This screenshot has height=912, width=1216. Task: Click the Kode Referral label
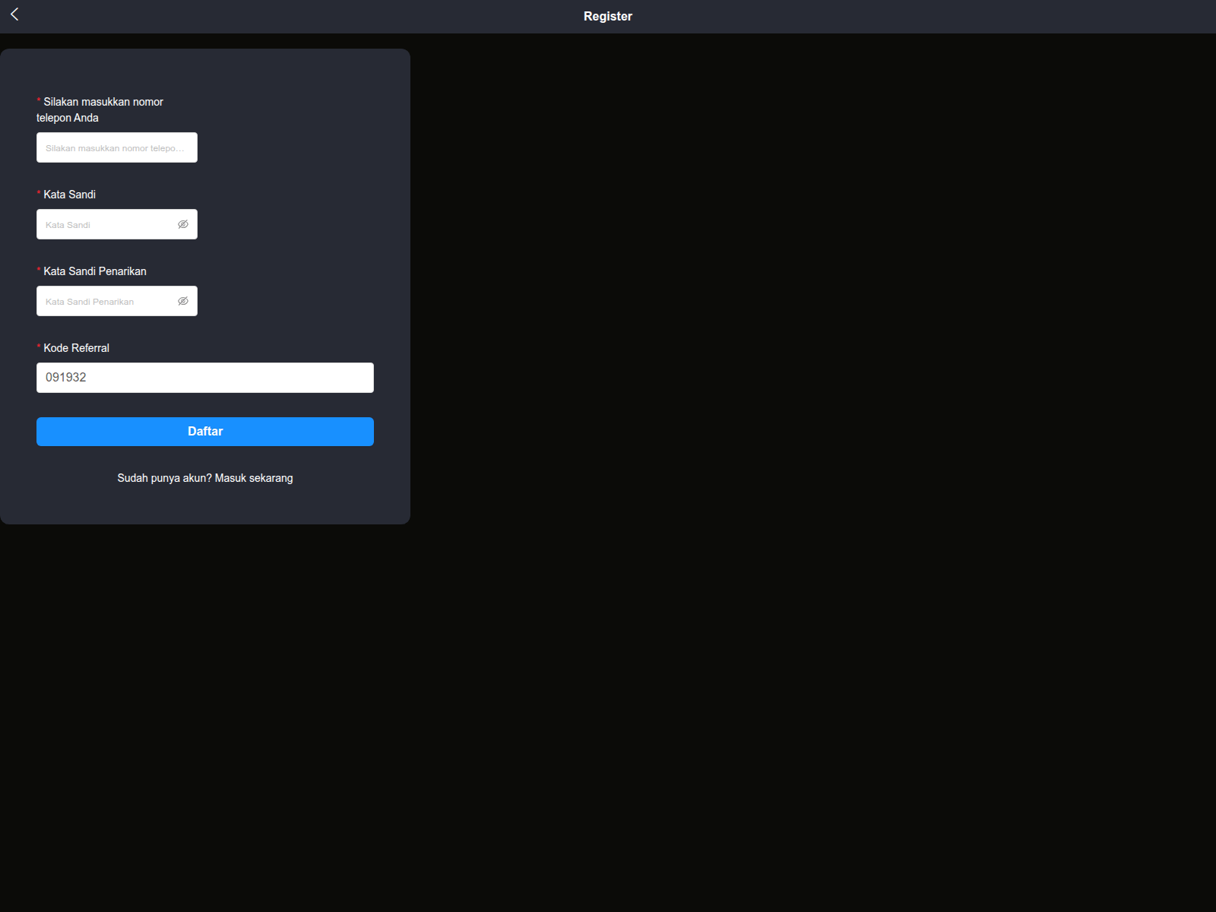pyautogui.click(x=76, y=347)
